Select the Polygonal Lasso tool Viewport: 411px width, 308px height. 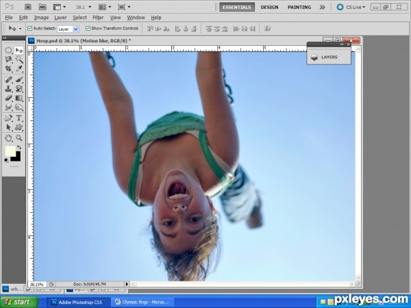pos(8,60)
